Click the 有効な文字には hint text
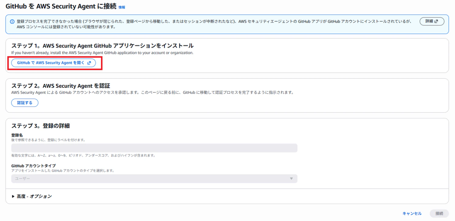Screen dimensions: 455x221 coord(83,155)
